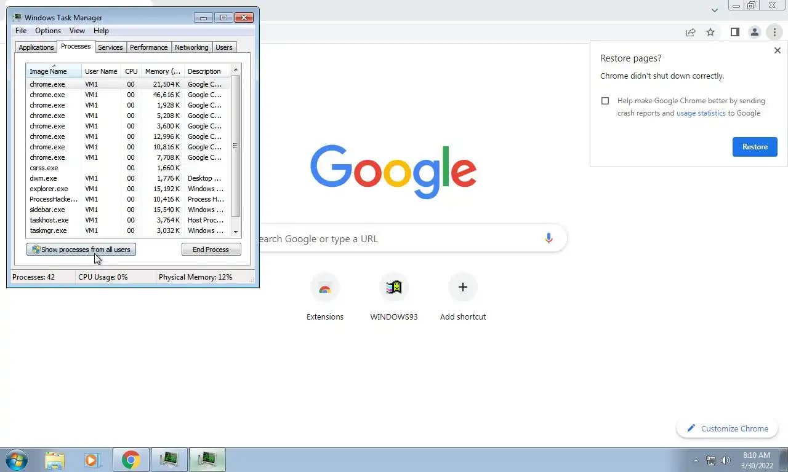The width and height of the screenshot is (788, 472).
Task: Click the End Process button
Action: pos(211,250)
